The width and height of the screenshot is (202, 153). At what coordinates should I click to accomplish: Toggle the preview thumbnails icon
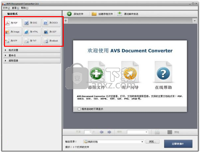tap(170, 132)
